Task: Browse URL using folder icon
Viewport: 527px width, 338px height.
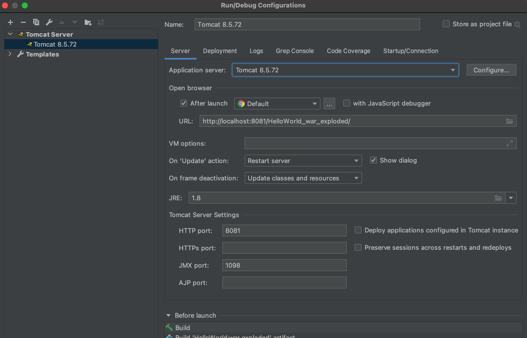Action: (x=510, y=121)
